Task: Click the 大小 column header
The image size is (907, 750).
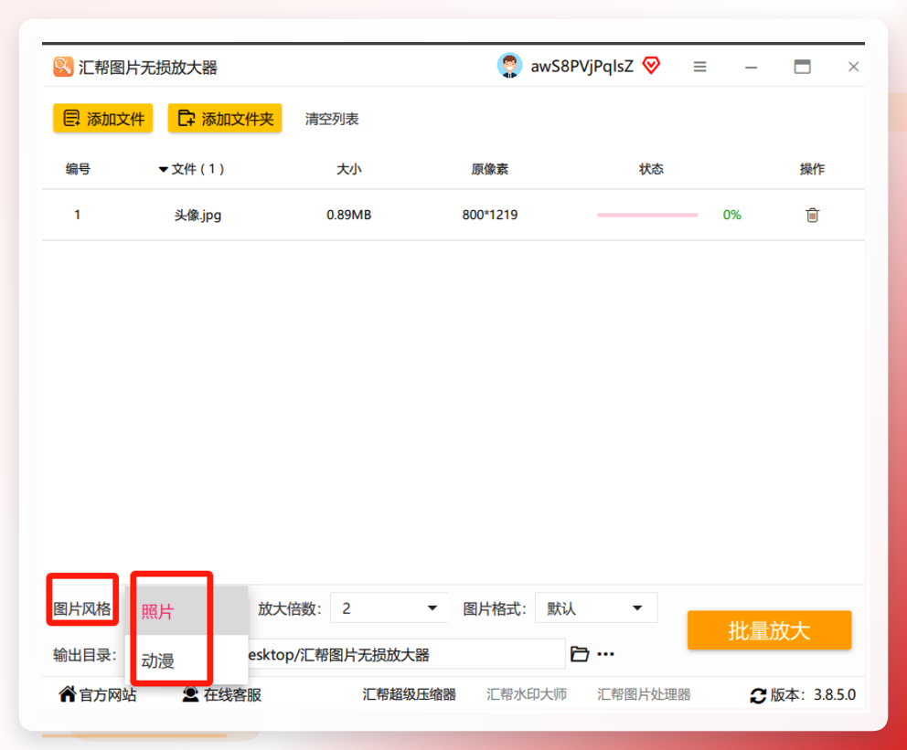Action: click(348, 169)
